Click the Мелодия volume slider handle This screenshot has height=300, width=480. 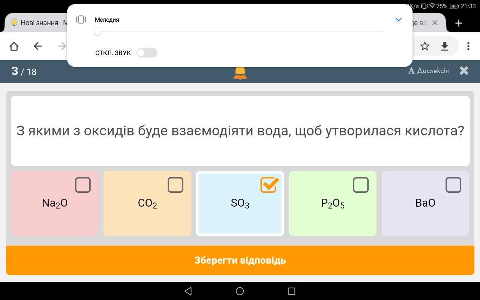coord(97,31)
